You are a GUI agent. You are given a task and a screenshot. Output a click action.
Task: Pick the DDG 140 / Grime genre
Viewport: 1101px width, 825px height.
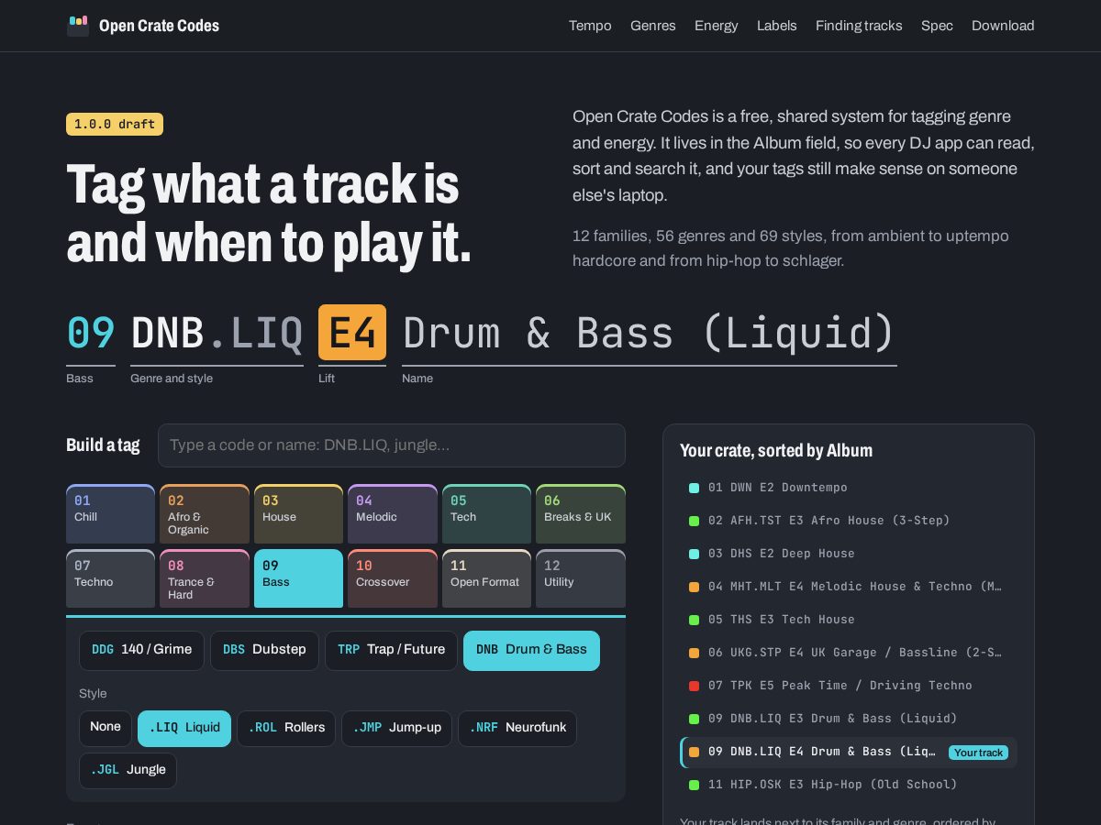[x=142, y=650]
